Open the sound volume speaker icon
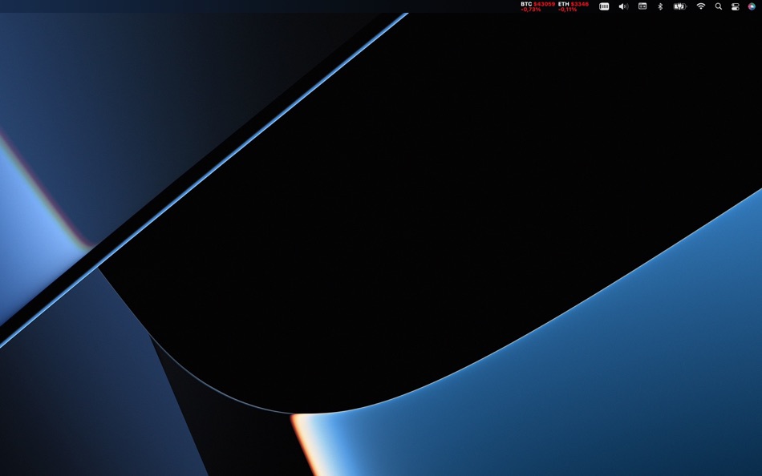Viewport: 762px width, 476px height. (622, 6)
